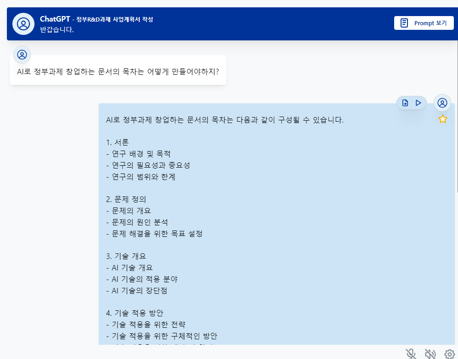This screenshot has height=359, width=458.
Task: Click the document icon inside Prompt 보기 button
Action: click(404, 22)
